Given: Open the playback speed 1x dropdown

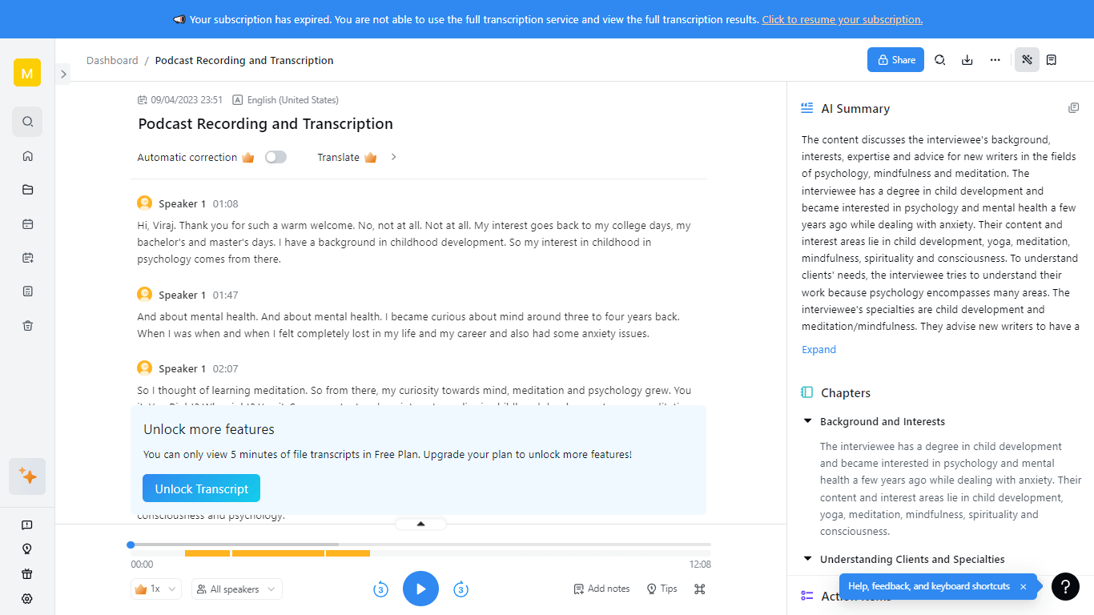Looking at the screenshot, I should point(155,589).
